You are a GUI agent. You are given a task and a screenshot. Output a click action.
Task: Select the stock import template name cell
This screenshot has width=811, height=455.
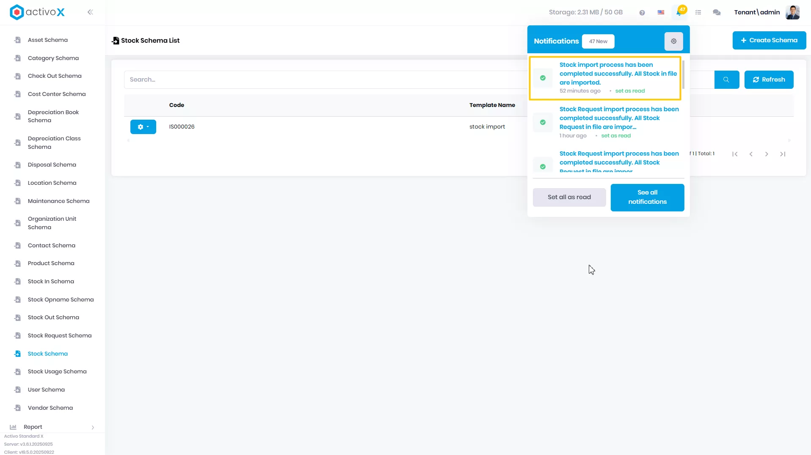click(x=487, y=127)
